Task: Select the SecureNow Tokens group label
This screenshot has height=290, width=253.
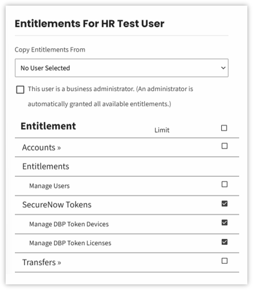Action: tap(57, 205)
